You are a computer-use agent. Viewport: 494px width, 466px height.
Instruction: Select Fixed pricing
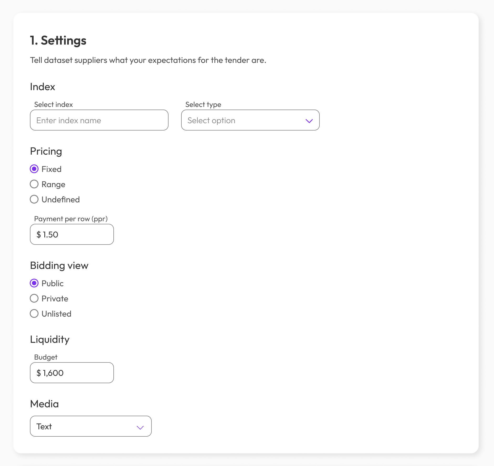pos(34,169)
